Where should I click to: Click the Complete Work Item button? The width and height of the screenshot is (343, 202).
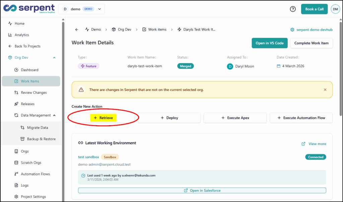pyautogui.click(x=311, y=43)
